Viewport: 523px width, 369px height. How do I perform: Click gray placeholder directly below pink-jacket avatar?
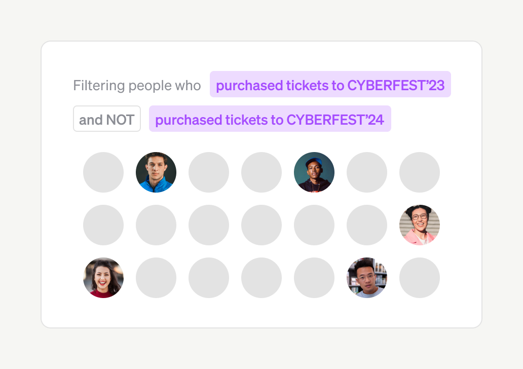[x=420, y=278]
